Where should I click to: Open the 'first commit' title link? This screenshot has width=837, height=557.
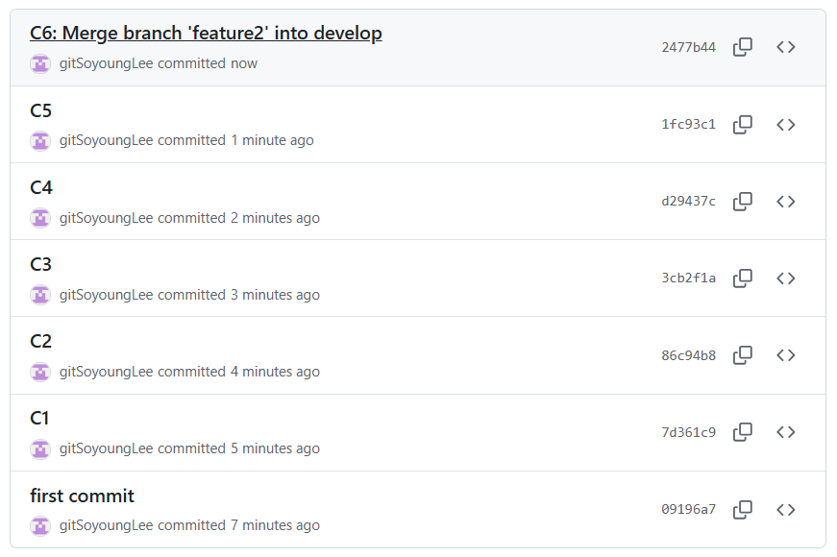82,496
